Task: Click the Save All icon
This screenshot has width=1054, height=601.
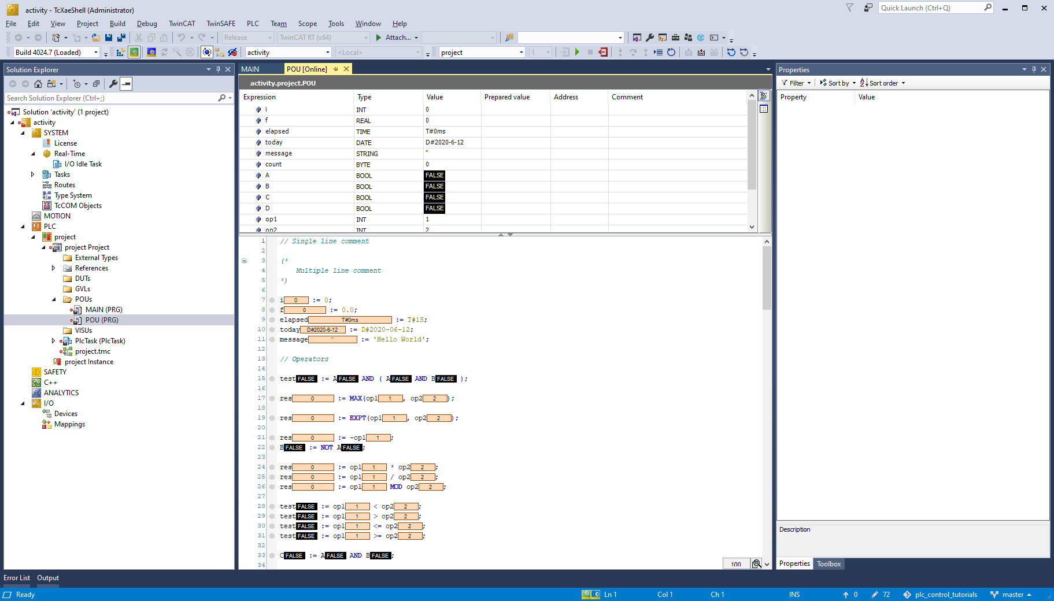Action: point(121,38)
